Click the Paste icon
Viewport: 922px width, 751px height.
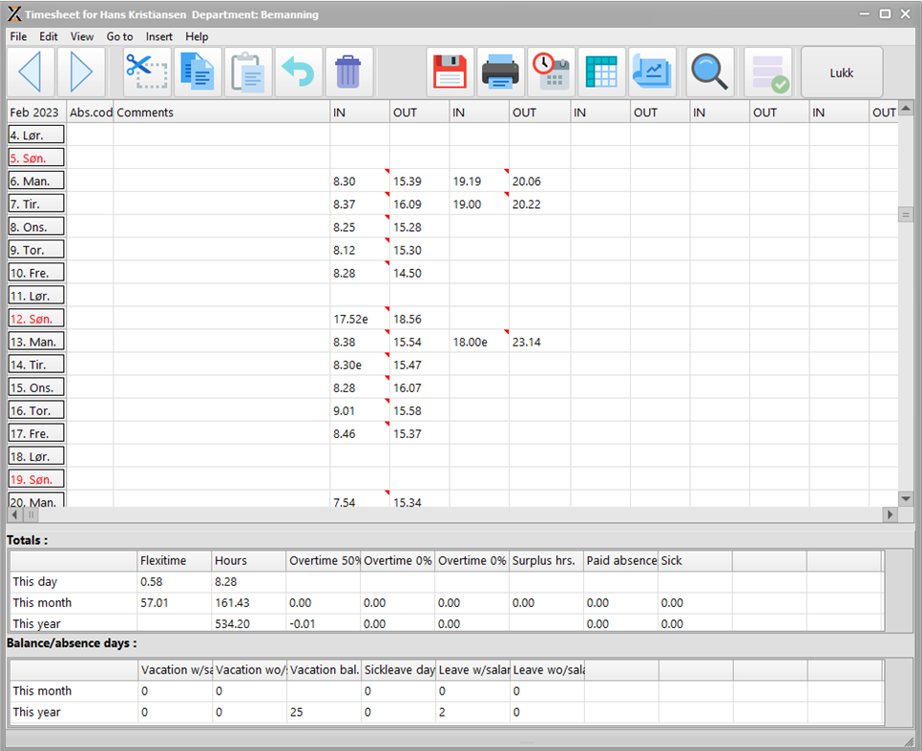248,72
